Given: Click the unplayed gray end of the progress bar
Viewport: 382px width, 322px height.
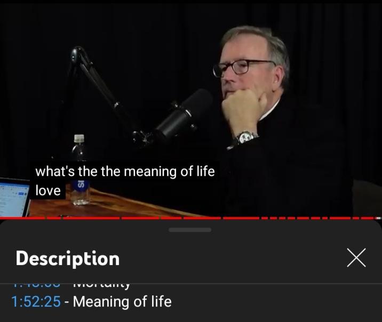Looking at the screenshot, I should point(378,218).
